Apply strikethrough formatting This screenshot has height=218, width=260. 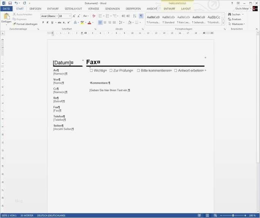[x=60, y=22]
